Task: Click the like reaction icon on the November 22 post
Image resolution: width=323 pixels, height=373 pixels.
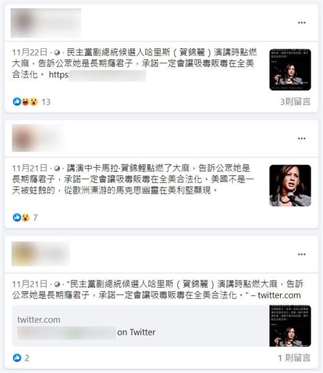Action: pos(17,102)
